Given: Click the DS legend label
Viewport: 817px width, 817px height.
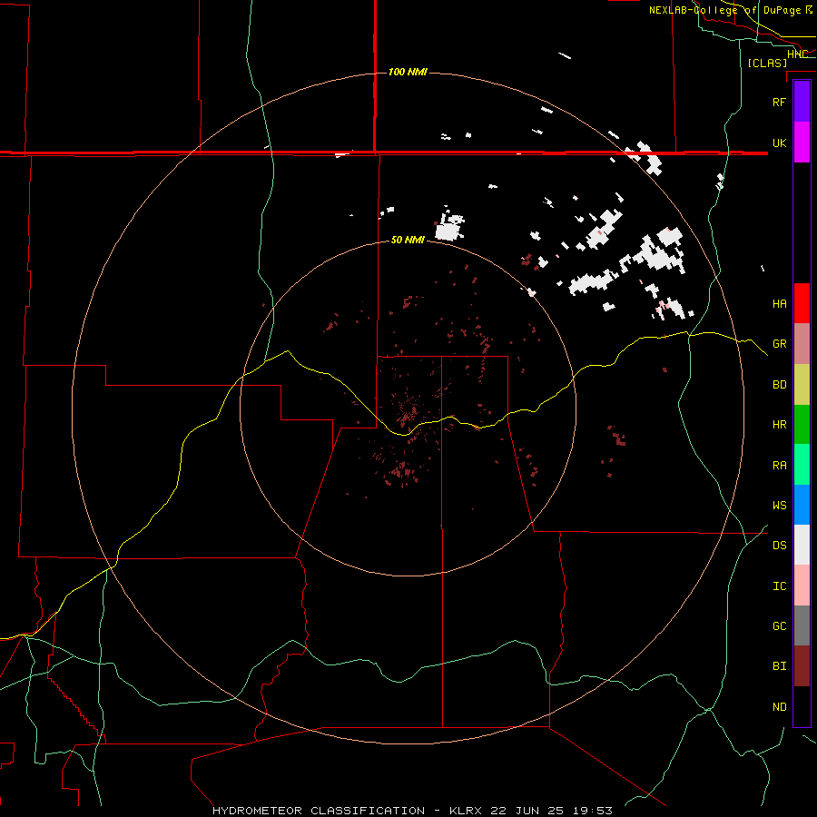Looking at the screenshot, I should tap(779, 546).
